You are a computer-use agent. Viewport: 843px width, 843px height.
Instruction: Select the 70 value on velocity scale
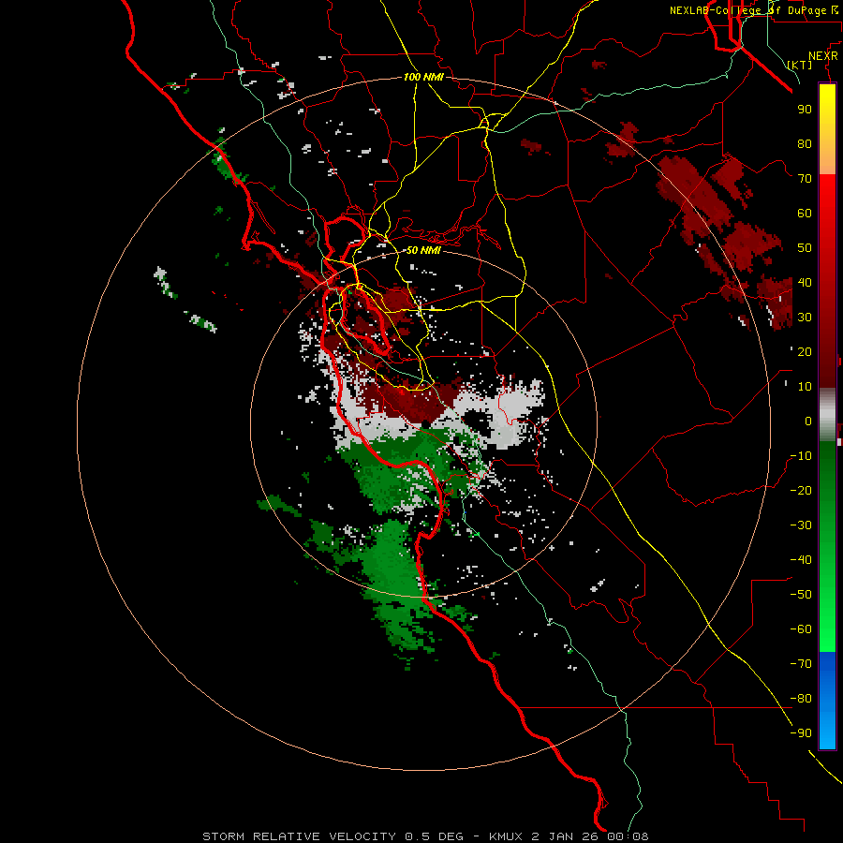click(805, 179)
